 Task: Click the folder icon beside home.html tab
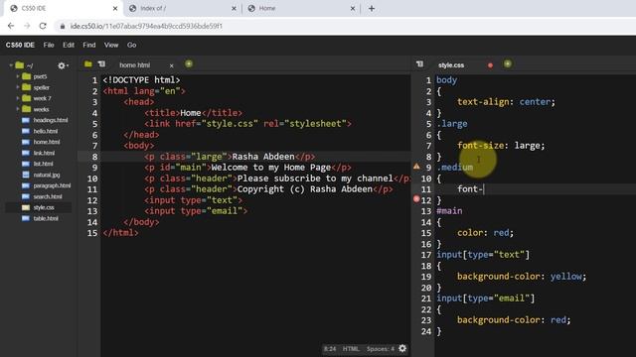coord(88,63)
